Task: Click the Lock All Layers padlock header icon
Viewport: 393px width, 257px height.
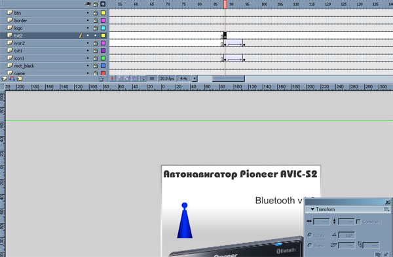Action: click(x=96, y=4)
